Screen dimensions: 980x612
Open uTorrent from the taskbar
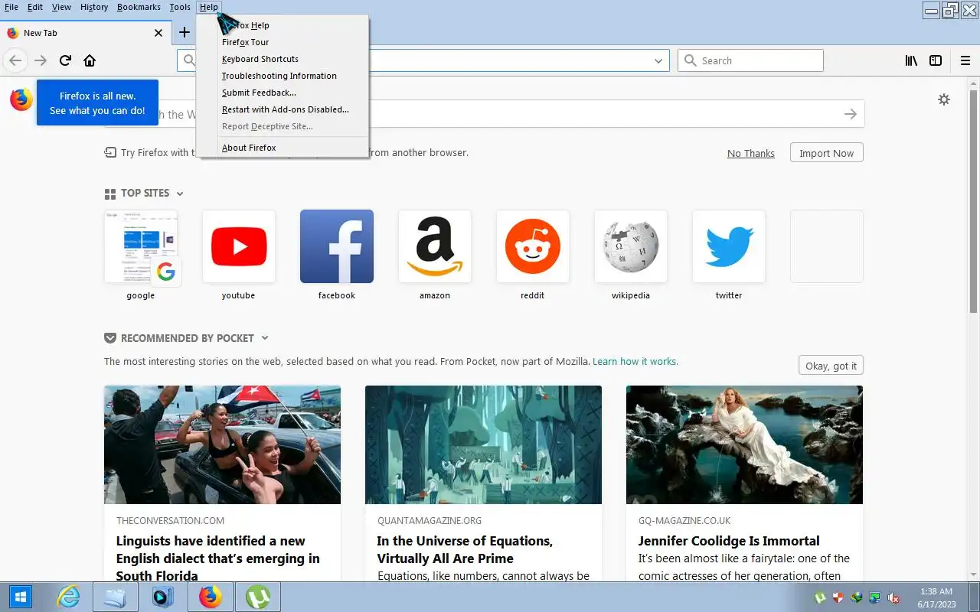(x=257, y=597)
